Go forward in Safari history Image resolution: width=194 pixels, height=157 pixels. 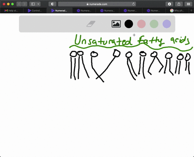tap(24, 4)
